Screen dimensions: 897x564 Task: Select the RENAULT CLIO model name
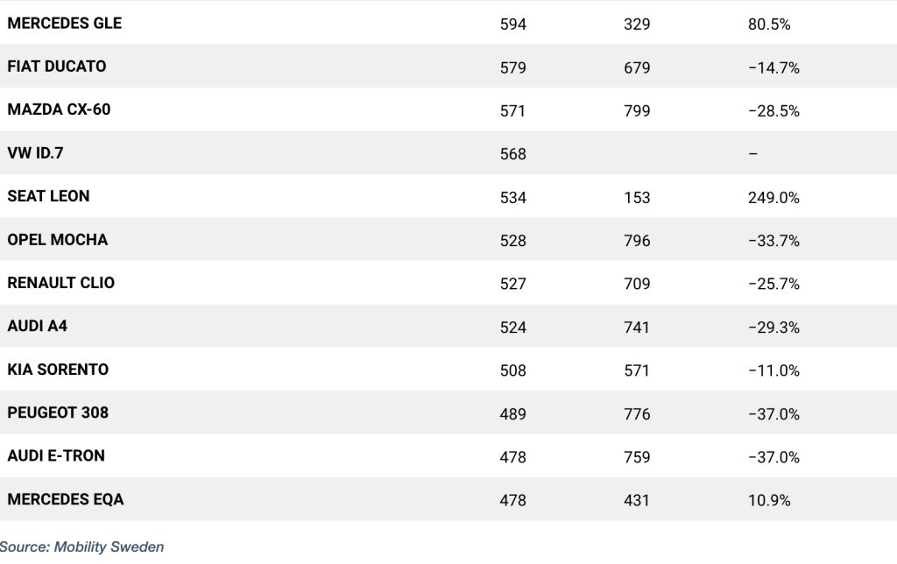pos(60,283)
